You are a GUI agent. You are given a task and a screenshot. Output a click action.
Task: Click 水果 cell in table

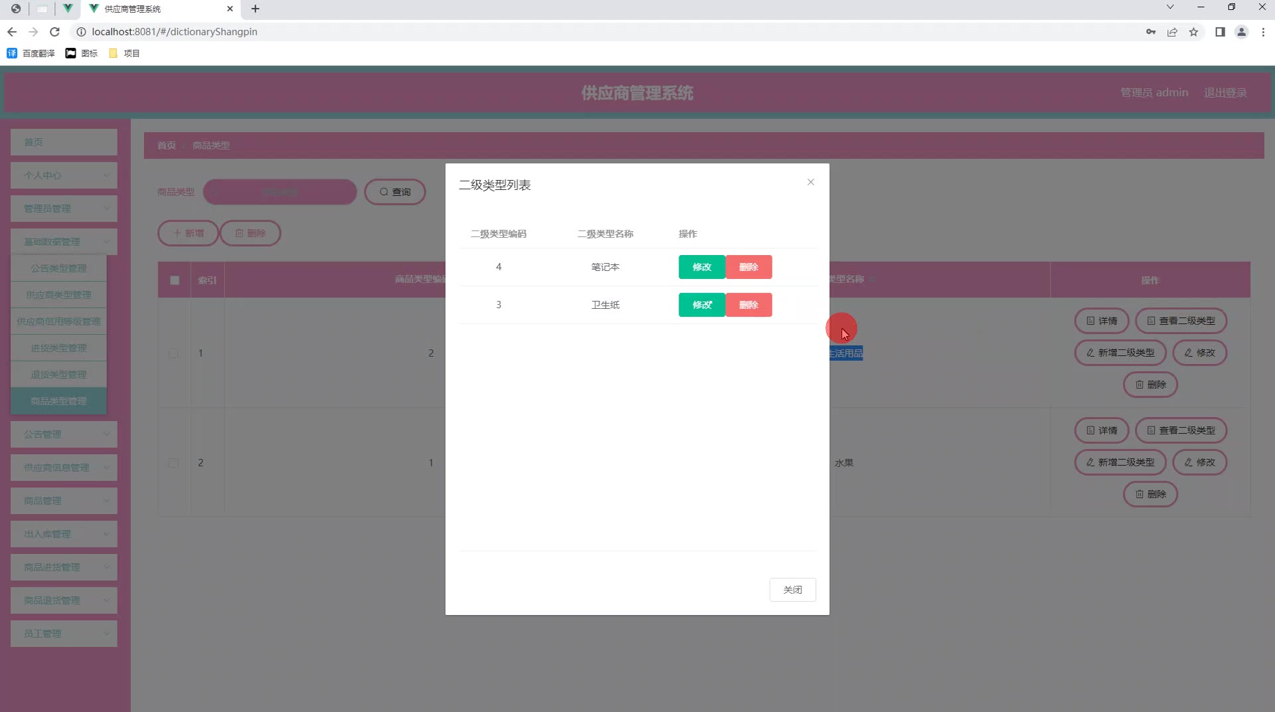(x=844, y=463)
